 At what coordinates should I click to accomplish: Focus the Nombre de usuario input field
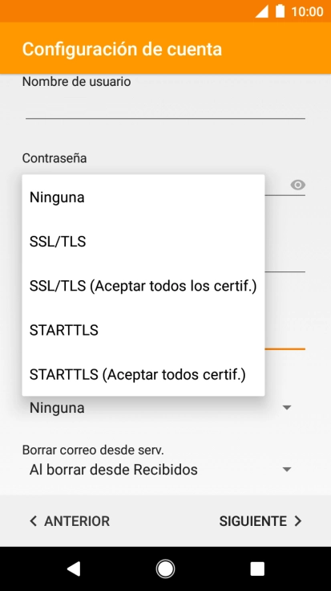pyautogui.click(x=165, y=105)
